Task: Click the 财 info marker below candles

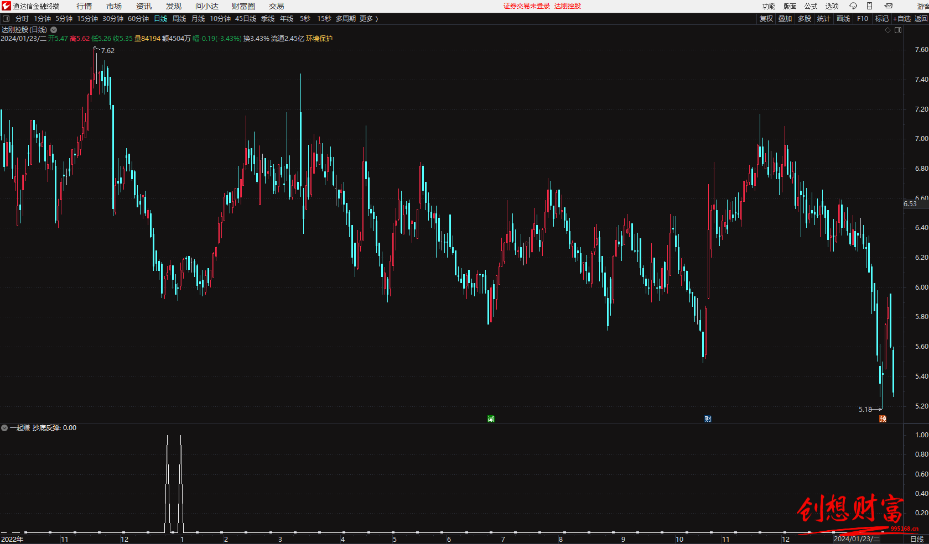Action: click(x=708, y=419)
